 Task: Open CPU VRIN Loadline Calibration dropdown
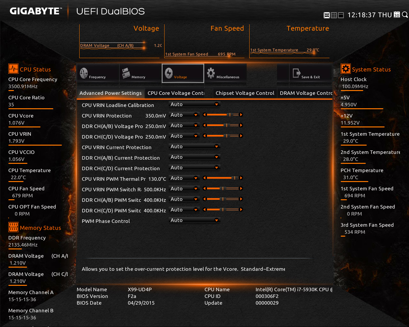pos(195,104)
